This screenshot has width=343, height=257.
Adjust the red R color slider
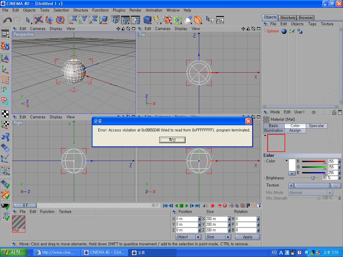(314, 162)
